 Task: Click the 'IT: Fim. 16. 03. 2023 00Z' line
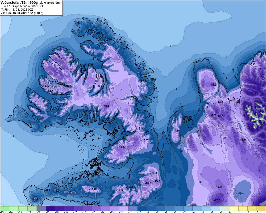17,10
